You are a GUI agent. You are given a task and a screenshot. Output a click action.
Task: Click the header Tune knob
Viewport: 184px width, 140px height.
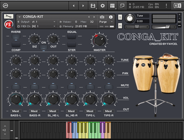130,18
